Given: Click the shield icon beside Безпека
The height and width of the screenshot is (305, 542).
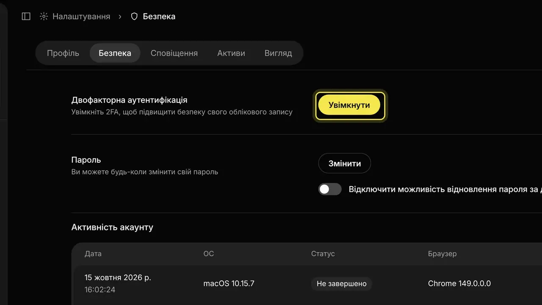Looking at the screenshot, I should point(134,17).
